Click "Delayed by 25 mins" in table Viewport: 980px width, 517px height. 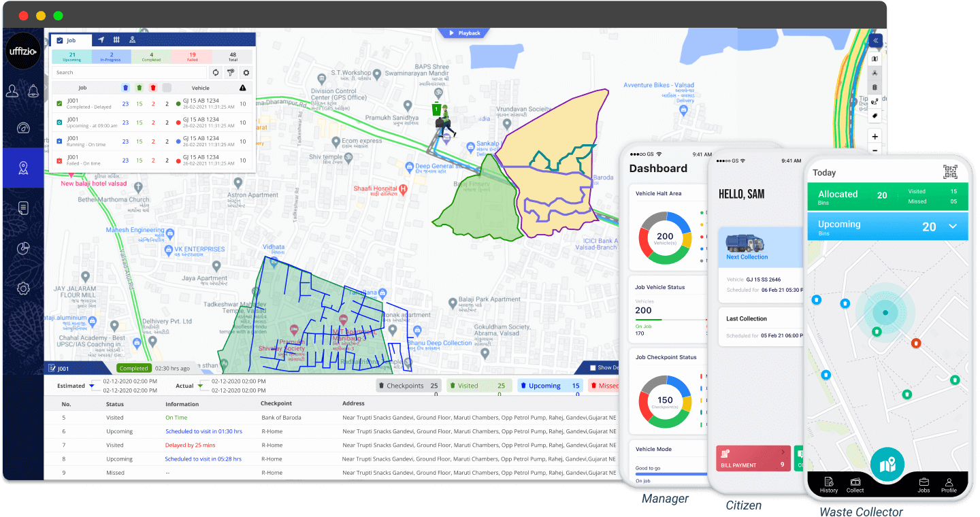(x=190, y=445)
